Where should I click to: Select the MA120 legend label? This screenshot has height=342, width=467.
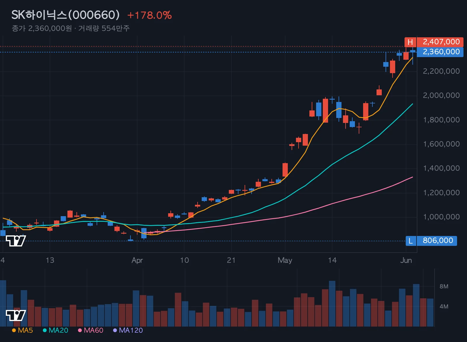click(x=131, y=330)
